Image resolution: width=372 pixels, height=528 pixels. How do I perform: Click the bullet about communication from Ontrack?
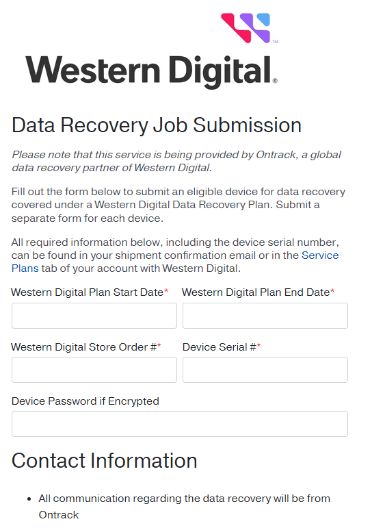(185, 507)
